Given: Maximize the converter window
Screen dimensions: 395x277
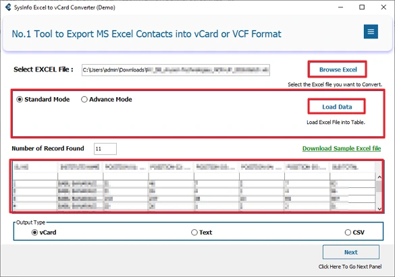Looking at the screenshot, I should pos(362,7).
